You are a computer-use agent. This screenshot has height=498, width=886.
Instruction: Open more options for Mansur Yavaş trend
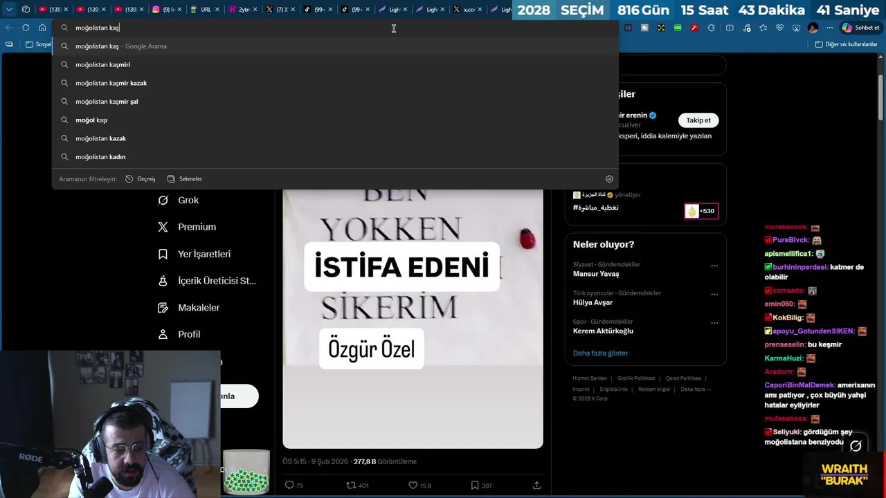[714, 266]
